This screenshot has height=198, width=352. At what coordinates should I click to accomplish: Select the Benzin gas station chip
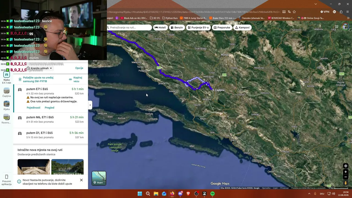[x=177, y=28]
